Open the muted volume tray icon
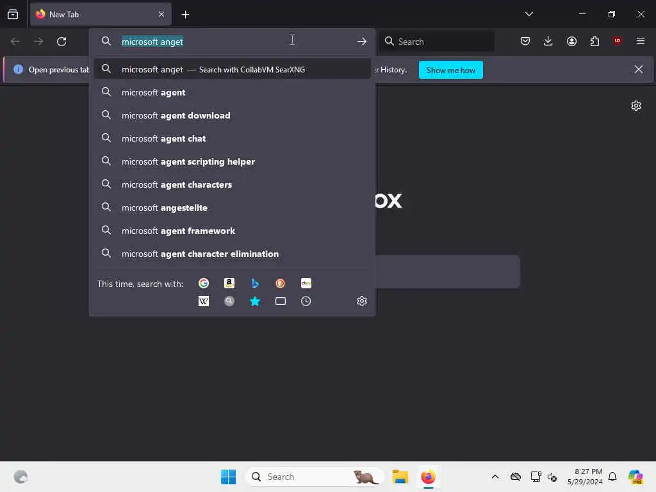Screen dimensions: 656x492 [552, 477]
